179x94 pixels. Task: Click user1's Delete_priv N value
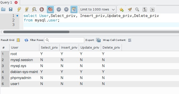point(103,84)
